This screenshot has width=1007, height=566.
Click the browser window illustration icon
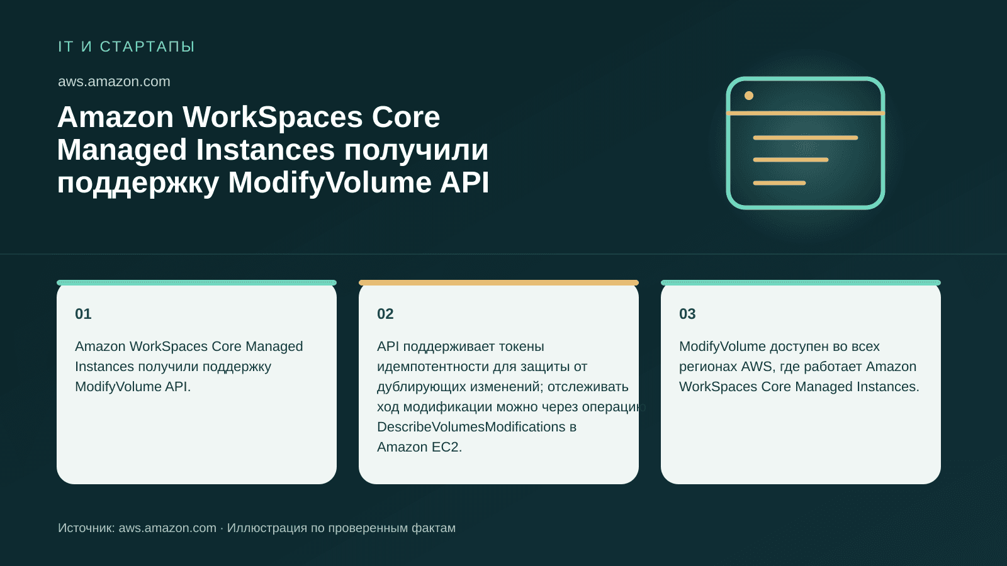pos(806,143)
